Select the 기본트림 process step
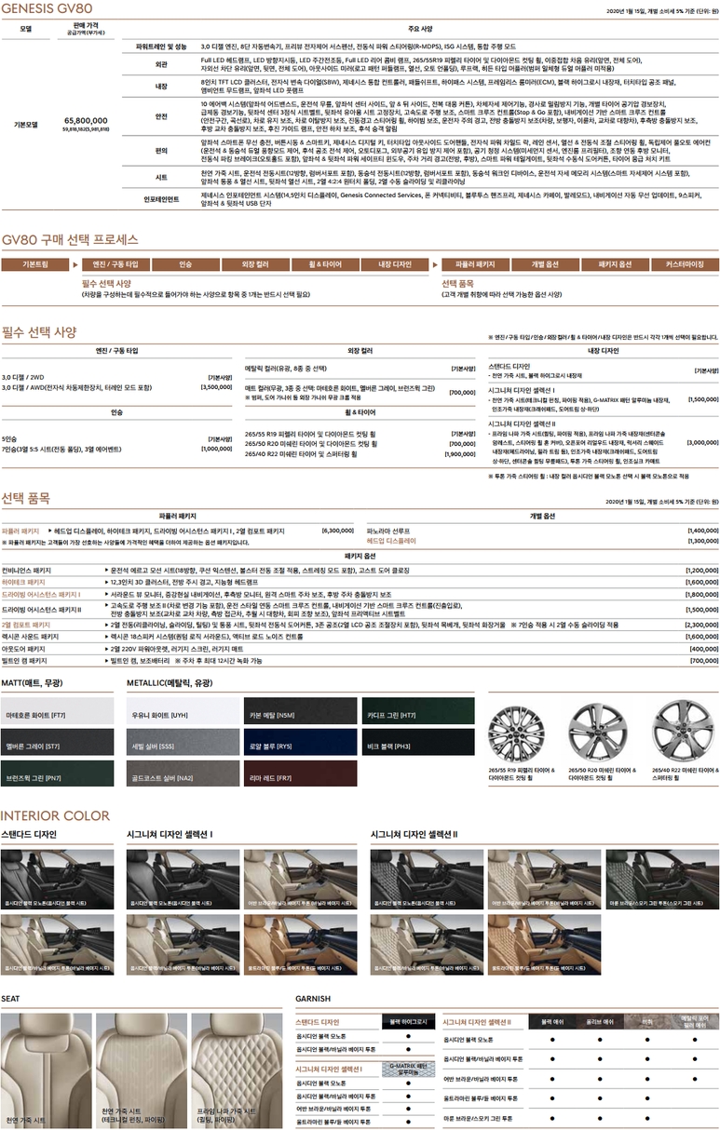Image resolution: width=720 pixels, height=1130 pixels. (35, 264)
